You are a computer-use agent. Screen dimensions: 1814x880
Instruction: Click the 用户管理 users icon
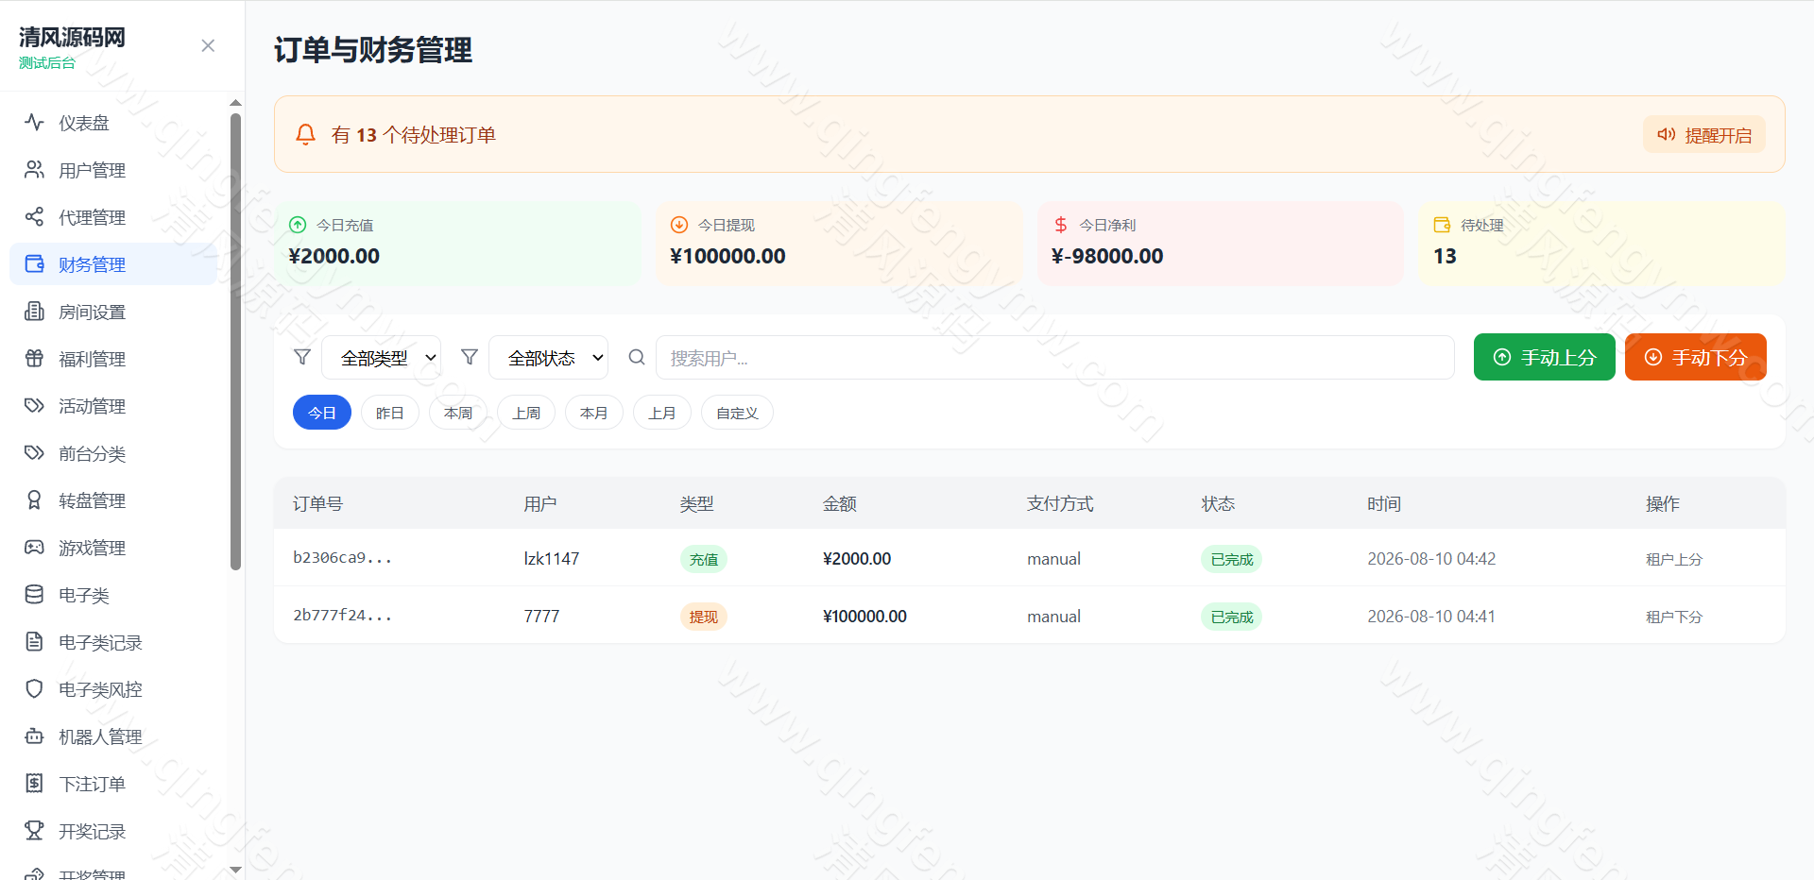34,169
